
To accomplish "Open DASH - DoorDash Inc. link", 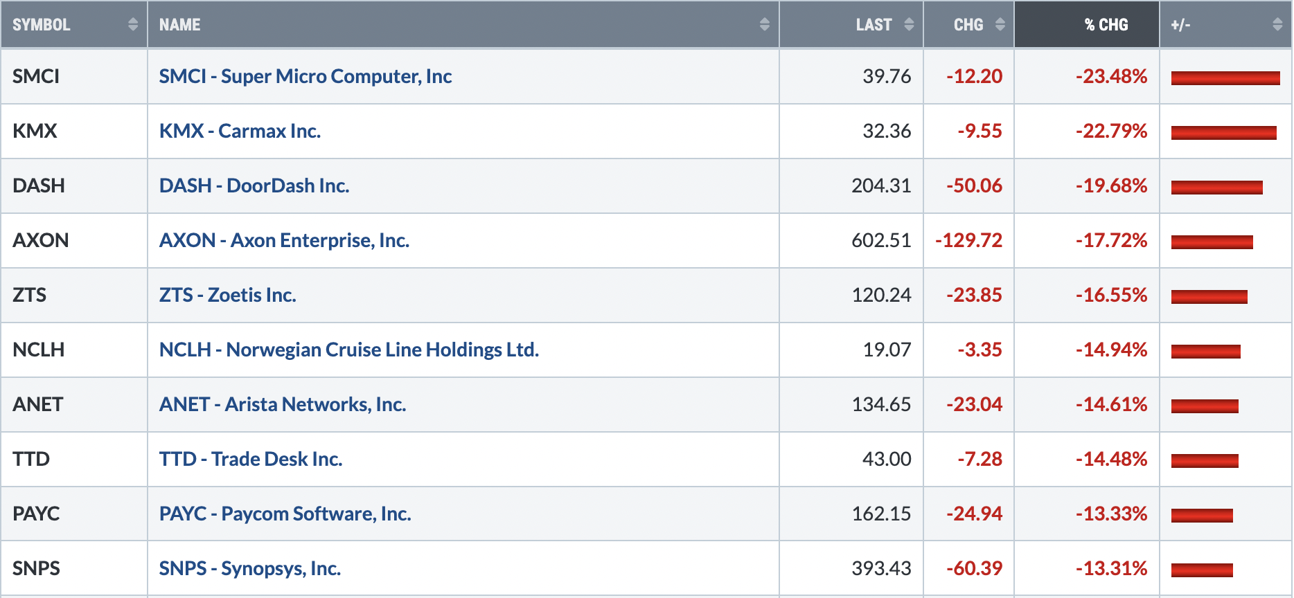I will pos(254,185).
